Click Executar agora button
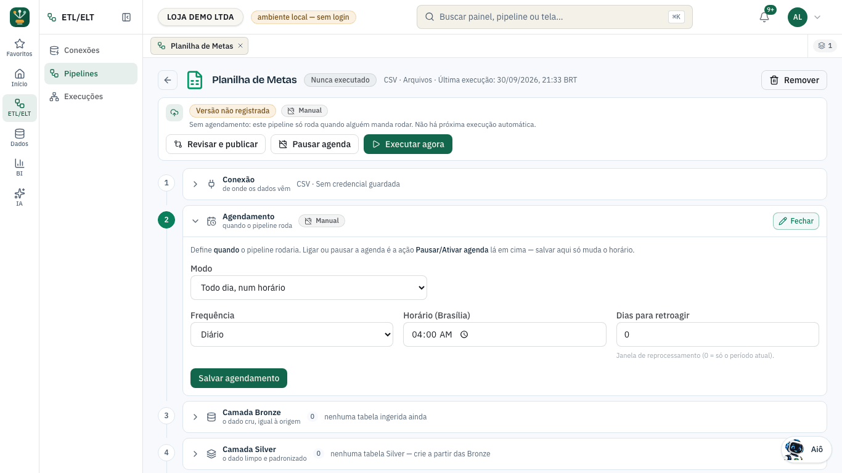842x473 pixels. (408, 144)
